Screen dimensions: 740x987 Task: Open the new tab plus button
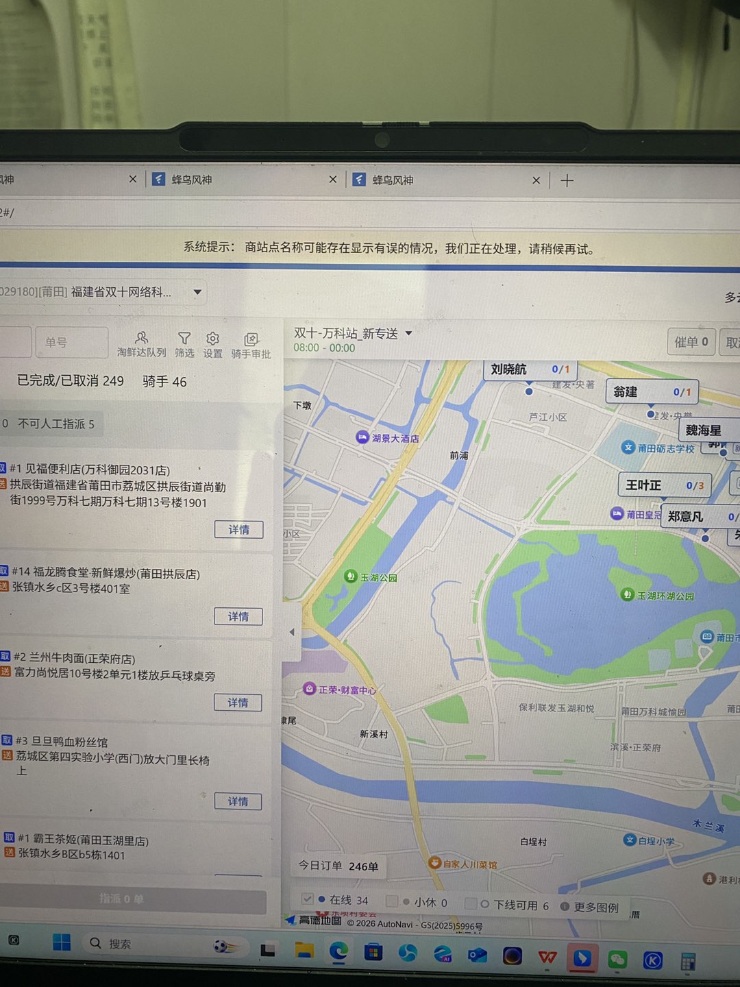567,181
